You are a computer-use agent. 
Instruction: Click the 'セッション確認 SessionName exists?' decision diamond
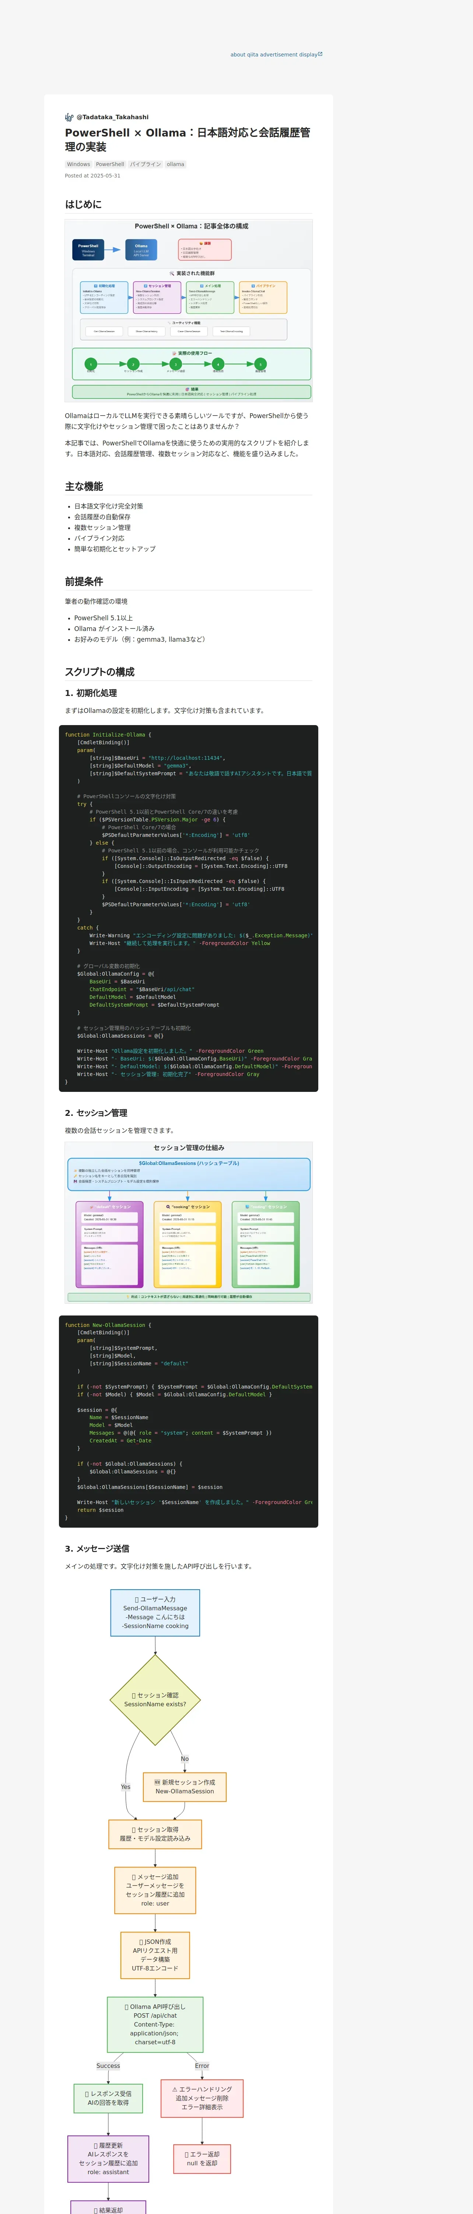[x=155, y=1699]
